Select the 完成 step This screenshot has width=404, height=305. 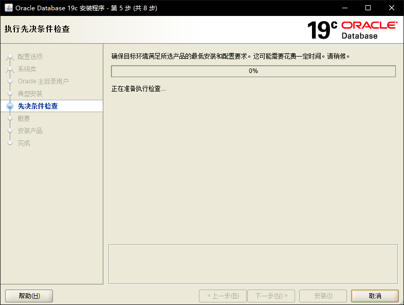click(x=24, y=143)
